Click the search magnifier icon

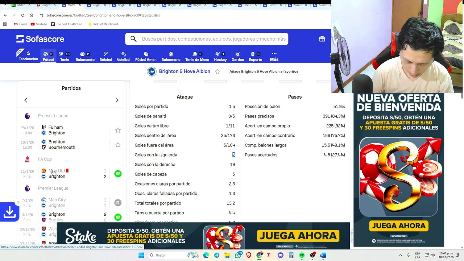click(x=133, y=39)
